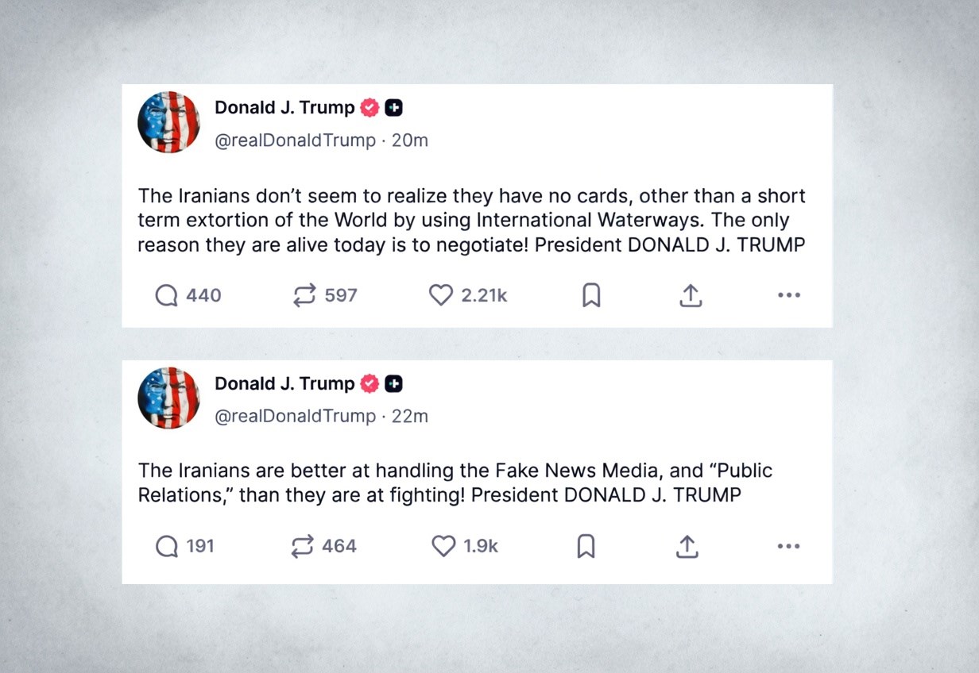Like the post about International Waterways

pos(440,294)
